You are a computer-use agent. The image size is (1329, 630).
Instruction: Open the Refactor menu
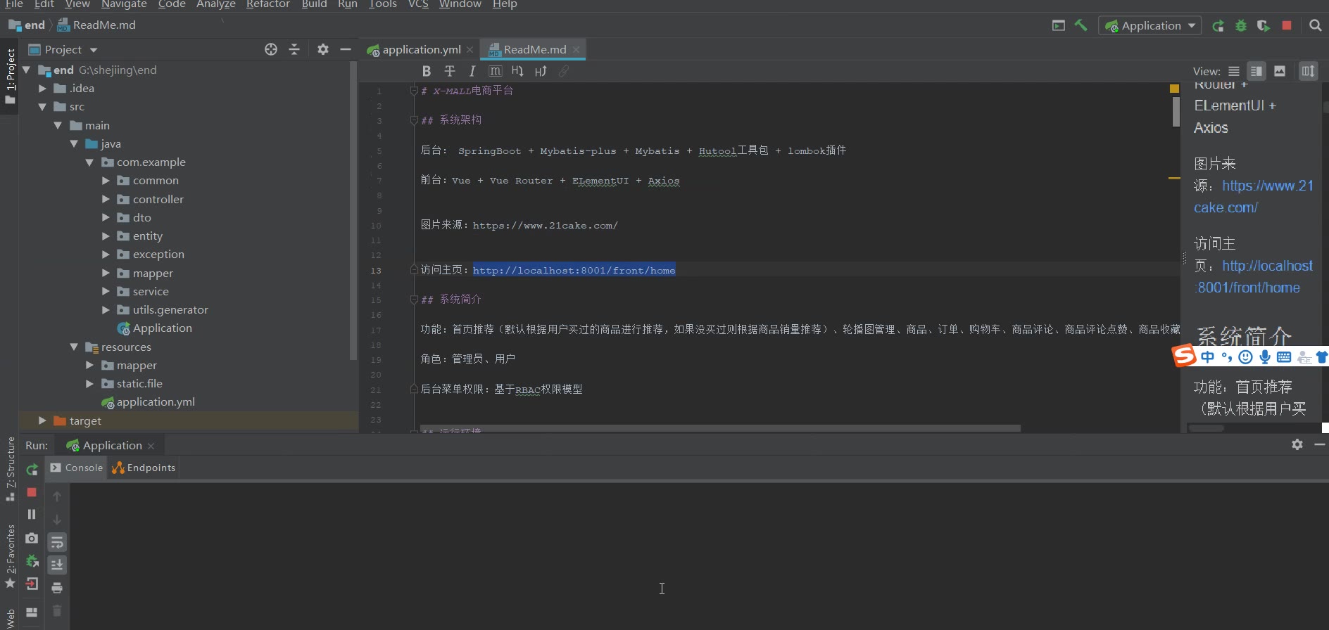[267, 4]
